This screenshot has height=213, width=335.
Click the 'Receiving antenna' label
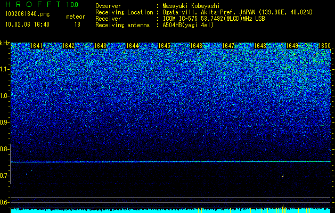point(122,25)
